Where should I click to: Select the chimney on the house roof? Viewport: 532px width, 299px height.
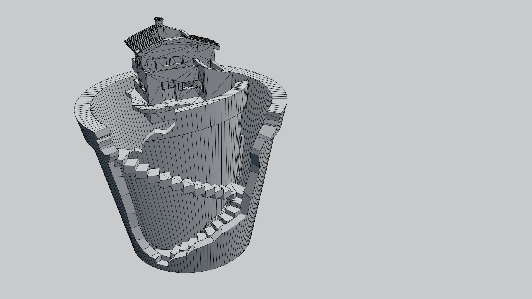158,22
